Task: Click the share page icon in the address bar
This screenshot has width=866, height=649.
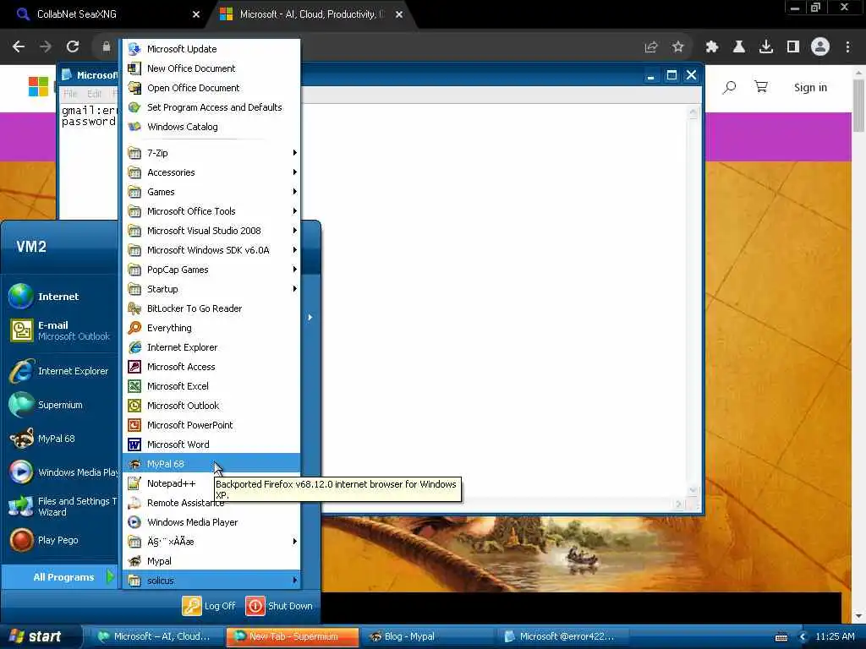Action: (651, 47)
